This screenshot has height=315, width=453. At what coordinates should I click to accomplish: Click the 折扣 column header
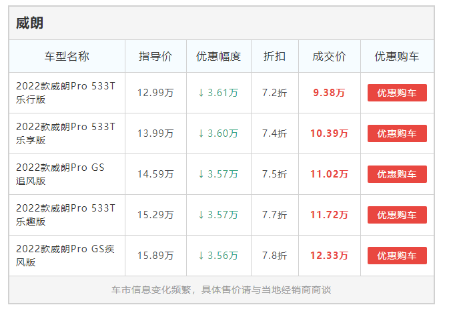(x=274, y=56)
